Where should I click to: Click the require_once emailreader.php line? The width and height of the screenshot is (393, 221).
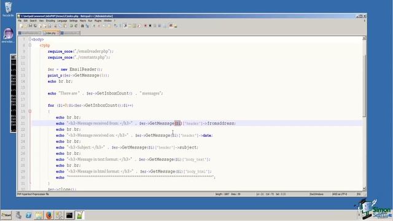tap(80, 52)
